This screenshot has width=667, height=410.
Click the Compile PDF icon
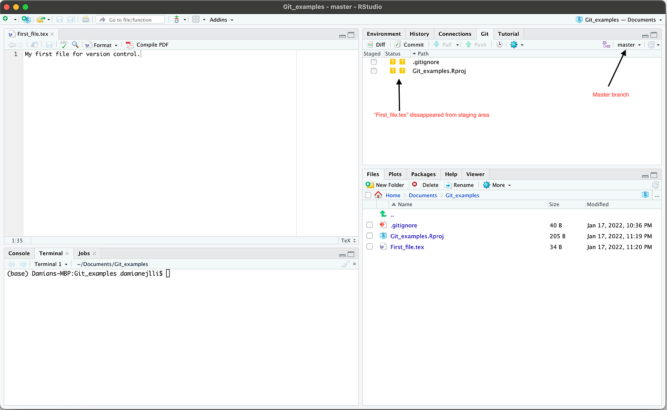130,45
